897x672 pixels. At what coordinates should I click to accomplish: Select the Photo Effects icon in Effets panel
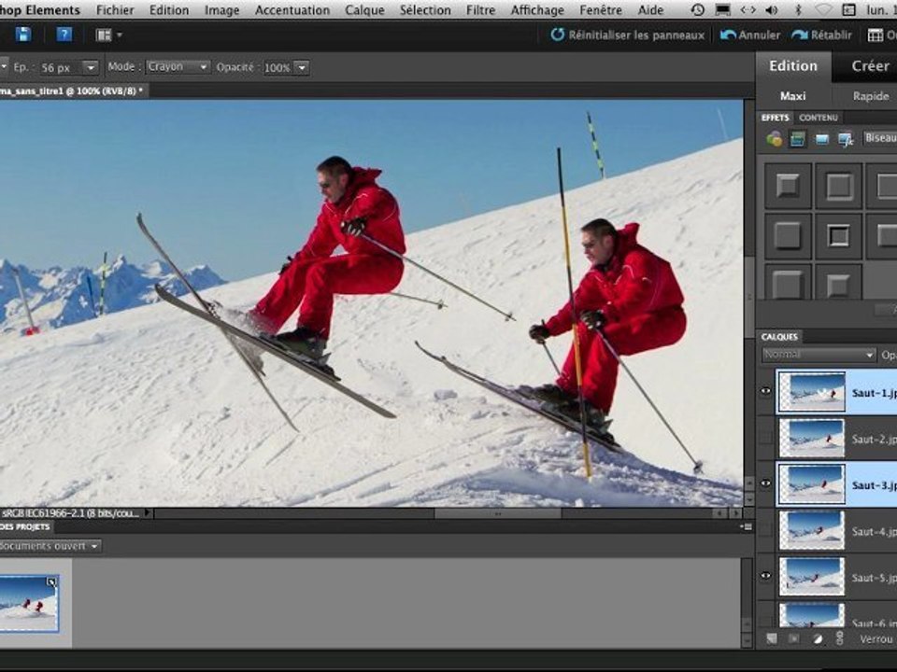pyautogui.click(x=821, y=139)
